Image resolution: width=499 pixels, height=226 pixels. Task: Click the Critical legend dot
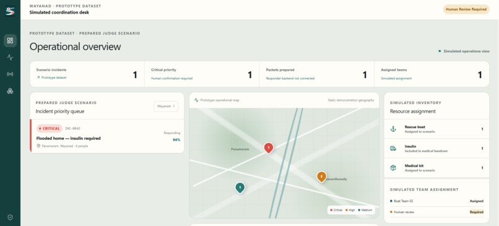[331, 210]
